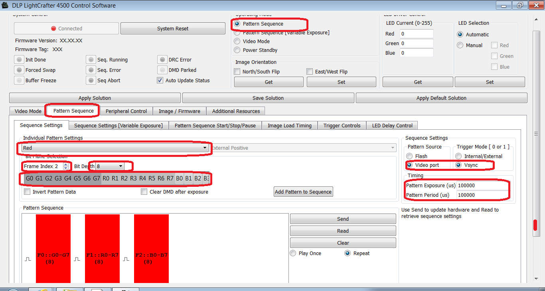The width and height of the screenshot is (545, 291).
Task: Click the Apply Default Solution button
Action: (441, 98)
